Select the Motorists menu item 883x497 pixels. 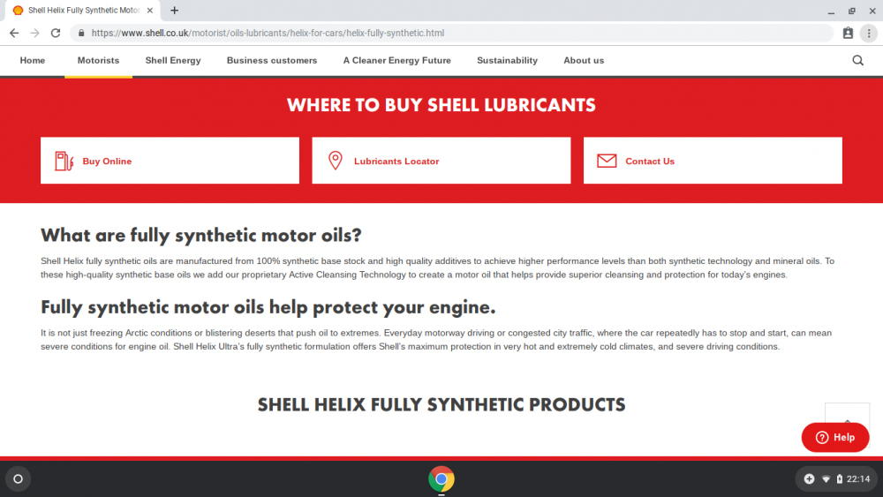tap(99, 60)
